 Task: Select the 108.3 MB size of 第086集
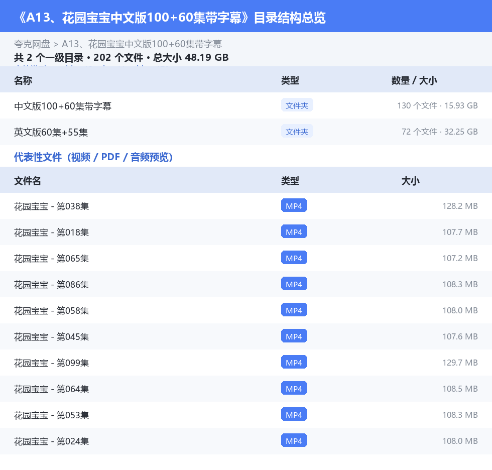460,284
